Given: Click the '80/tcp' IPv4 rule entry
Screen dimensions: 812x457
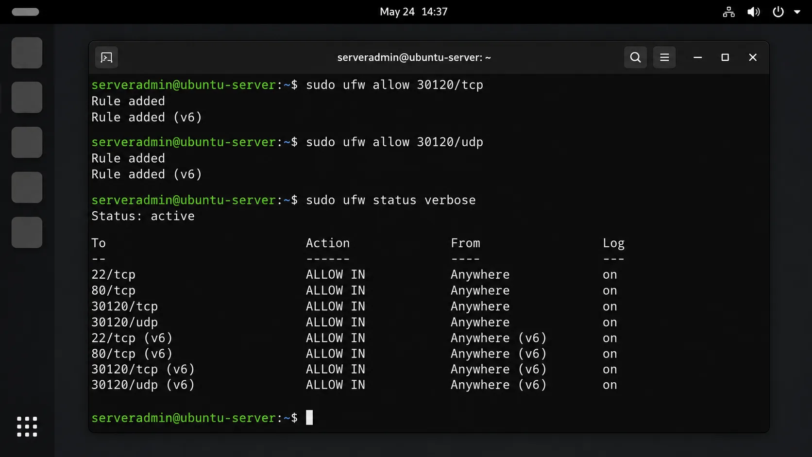Looking at the screenshot, I should (114, 291).
